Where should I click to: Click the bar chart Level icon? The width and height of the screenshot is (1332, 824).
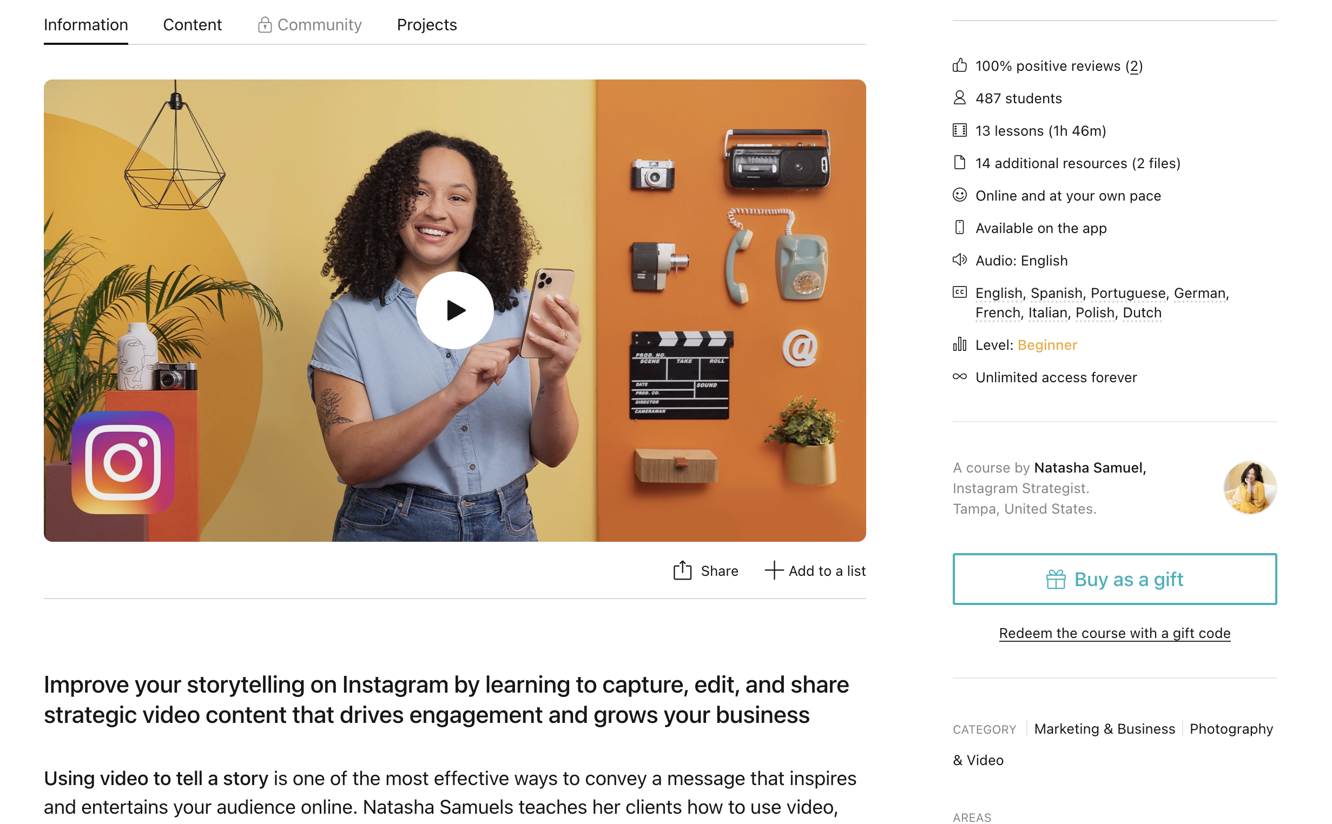click(959, 344)
